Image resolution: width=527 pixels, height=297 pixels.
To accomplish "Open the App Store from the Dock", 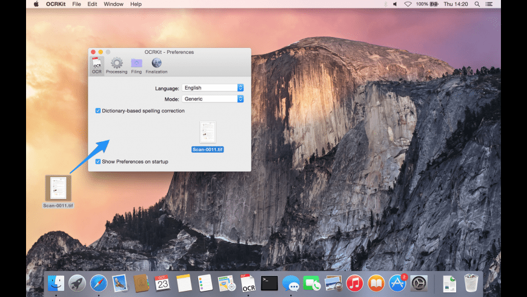I will [397, 282].
